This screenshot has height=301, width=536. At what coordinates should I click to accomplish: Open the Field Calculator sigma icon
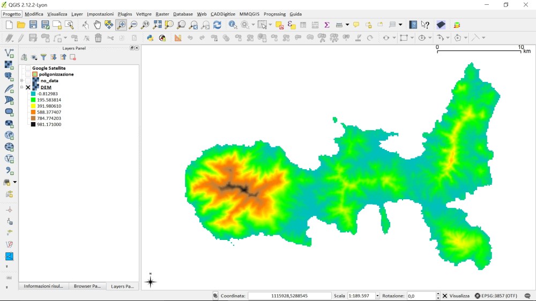(x=326, y=25)
